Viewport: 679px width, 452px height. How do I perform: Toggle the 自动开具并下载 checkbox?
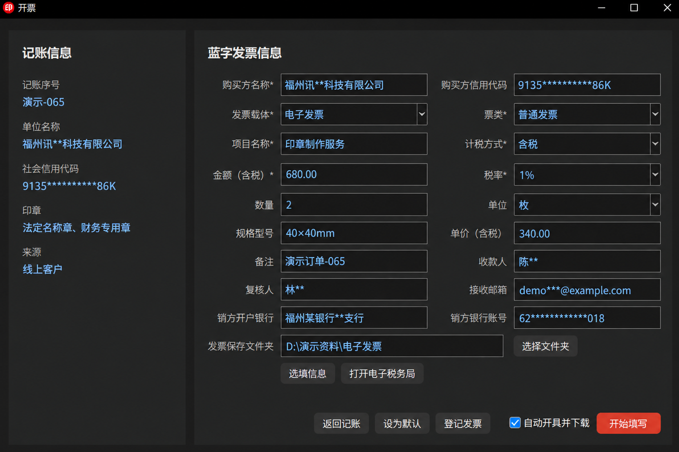coord(515,423)
